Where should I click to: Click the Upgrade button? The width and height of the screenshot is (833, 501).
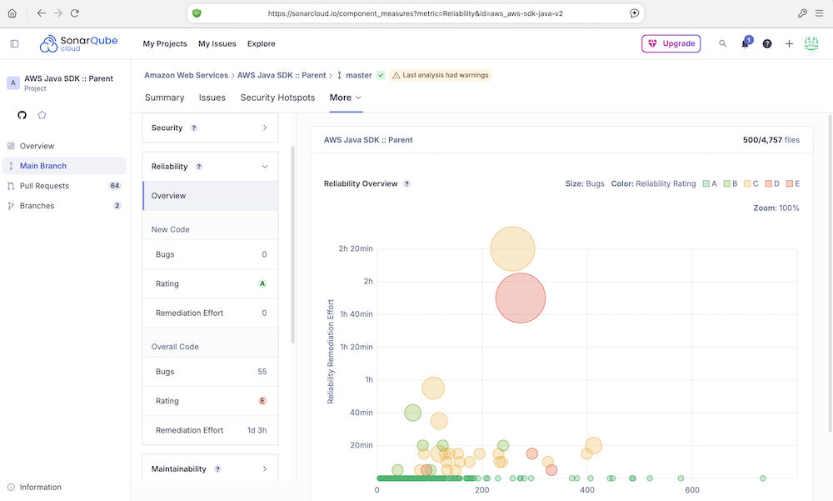pos(671,44)
